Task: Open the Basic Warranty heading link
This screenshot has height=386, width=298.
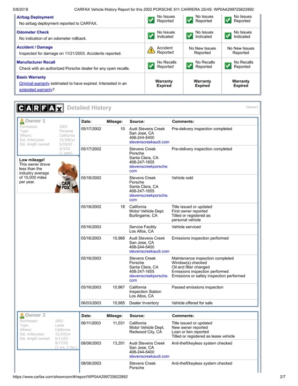Action: click(31, 77)
